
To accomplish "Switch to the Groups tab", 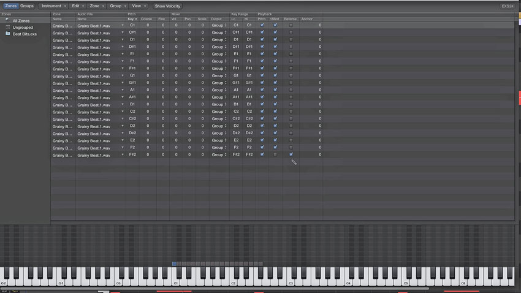I will click(x=26, y=6).
